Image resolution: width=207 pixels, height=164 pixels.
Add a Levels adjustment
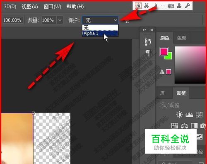[x=189, y=115]
